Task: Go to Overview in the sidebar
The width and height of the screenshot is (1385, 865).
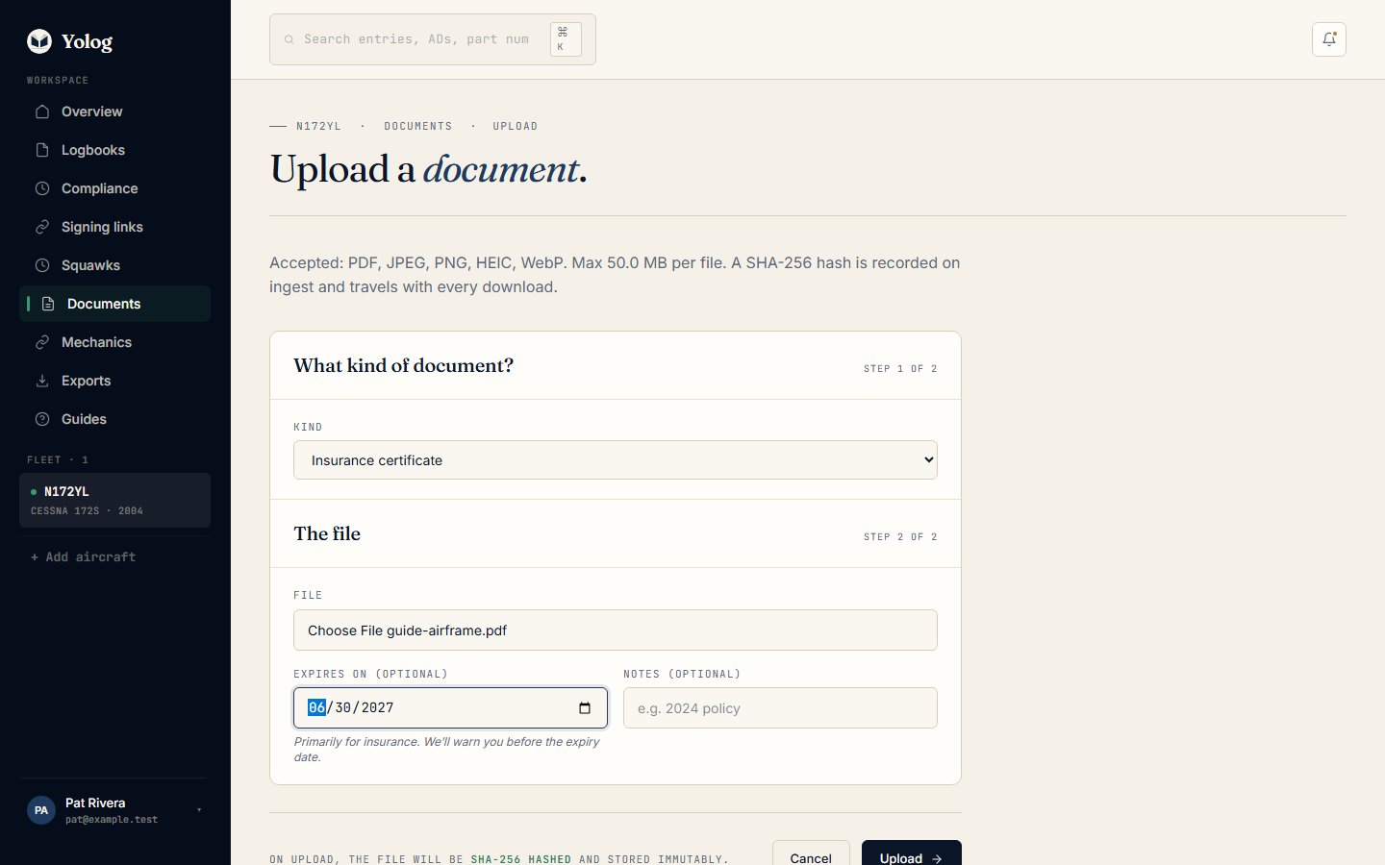Action: (x=114, y=111)
